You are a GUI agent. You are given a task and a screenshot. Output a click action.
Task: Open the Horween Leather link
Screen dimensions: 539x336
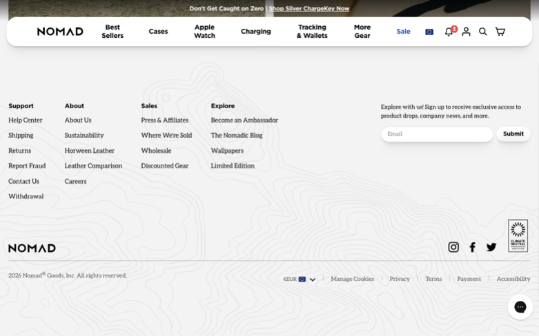[x=90, y=151]
